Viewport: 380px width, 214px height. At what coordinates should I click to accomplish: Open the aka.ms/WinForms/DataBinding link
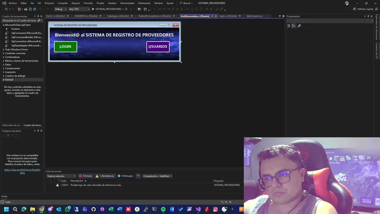[22, 171]
